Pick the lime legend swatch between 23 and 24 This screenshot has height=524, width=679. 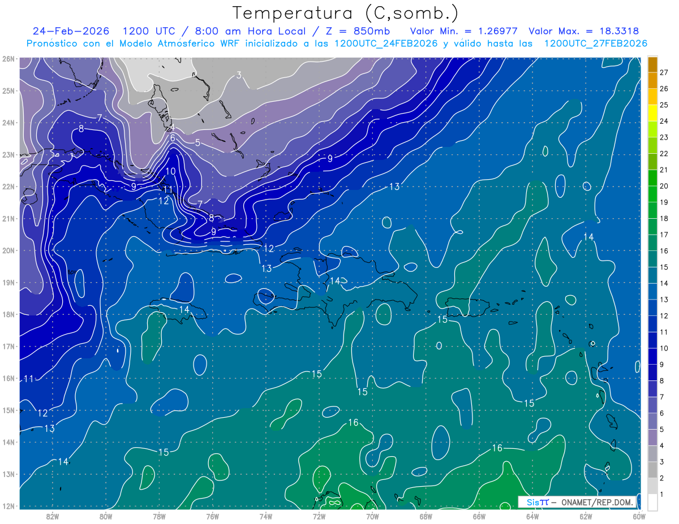pyautogui.click(x=652, y=129)
